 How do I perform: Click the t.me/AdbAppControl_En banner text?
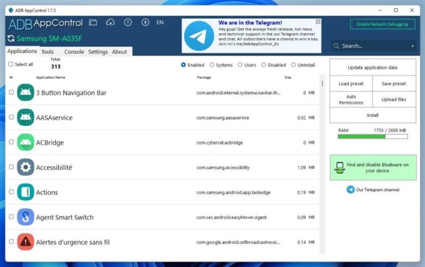click(256, 44)
